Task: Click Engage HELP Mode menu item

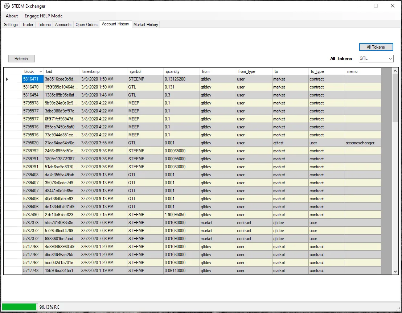Action: [44, 16]
